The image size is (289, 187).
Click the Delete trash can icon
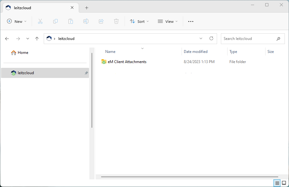pyautogui.click(x=116, y=21)
